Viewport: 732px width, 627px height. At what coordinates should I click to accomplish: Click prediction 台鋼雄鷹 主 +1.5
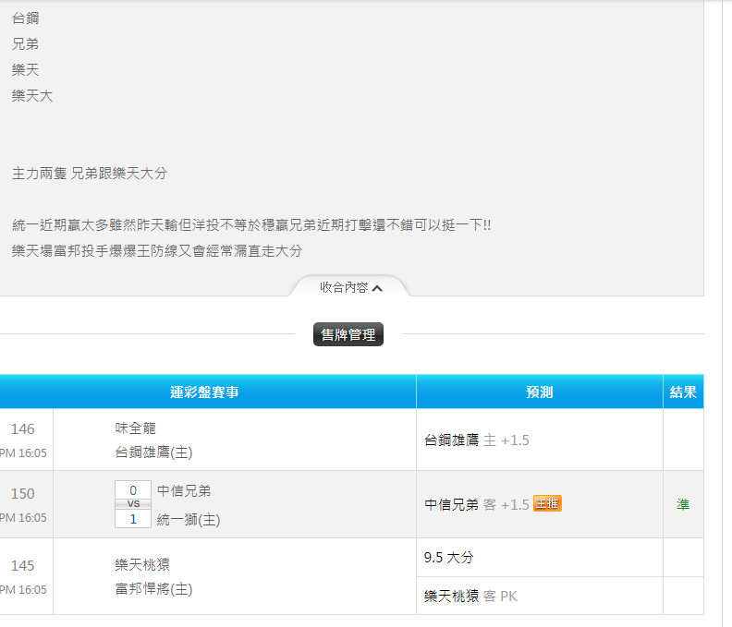point(477,440)
